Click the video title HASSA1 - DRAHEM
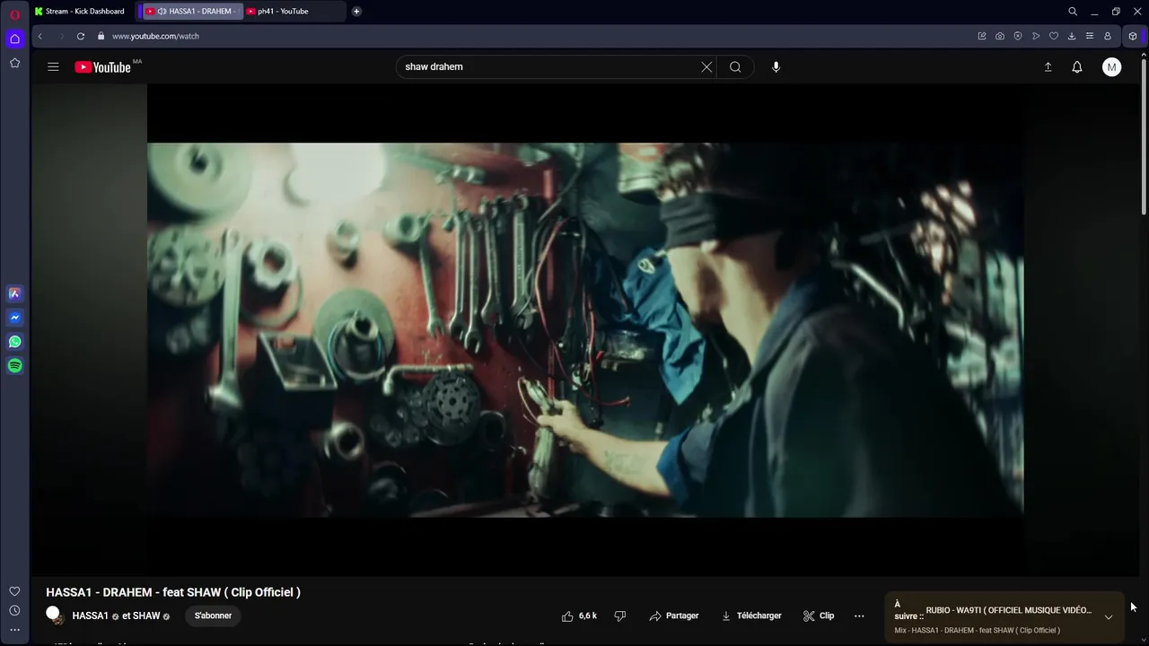Screen dimensions: 1149x646 (173, 592)
